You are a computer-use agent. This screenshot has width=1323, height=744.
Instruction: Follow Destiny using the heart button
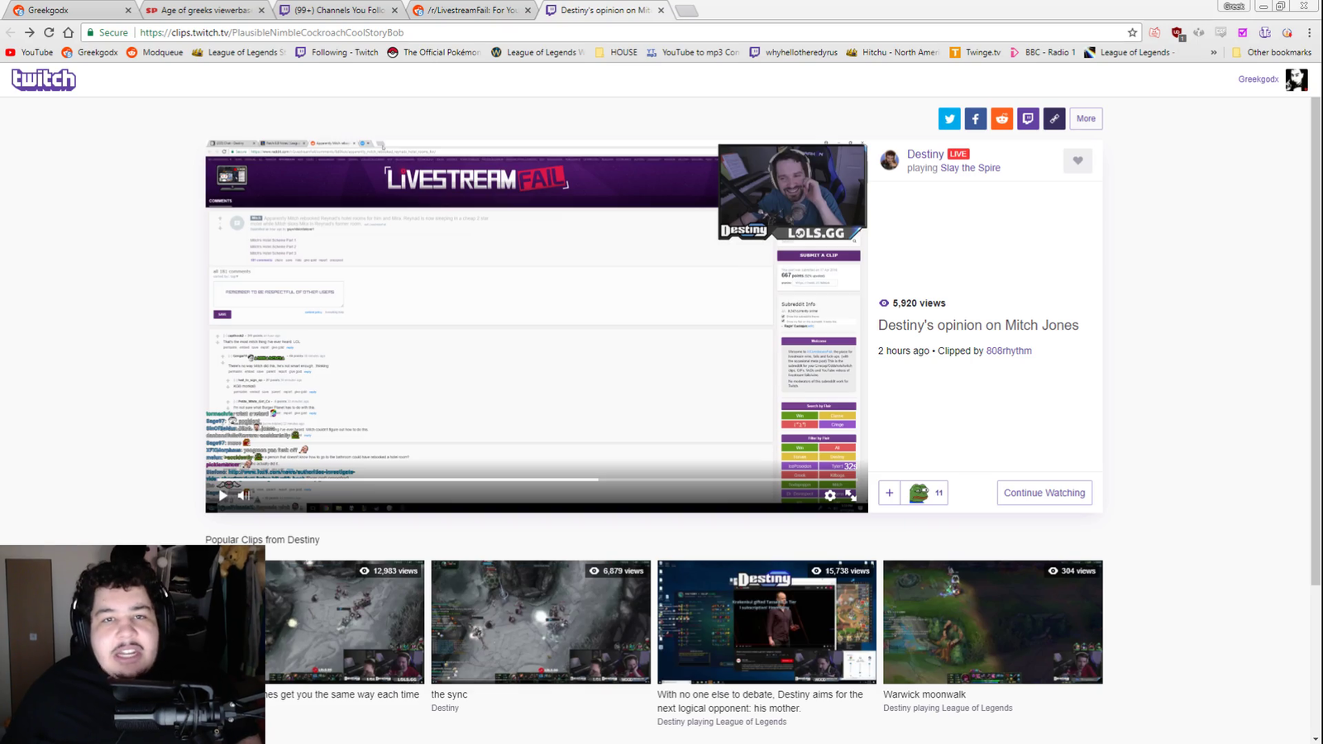tap(1077, 161)
